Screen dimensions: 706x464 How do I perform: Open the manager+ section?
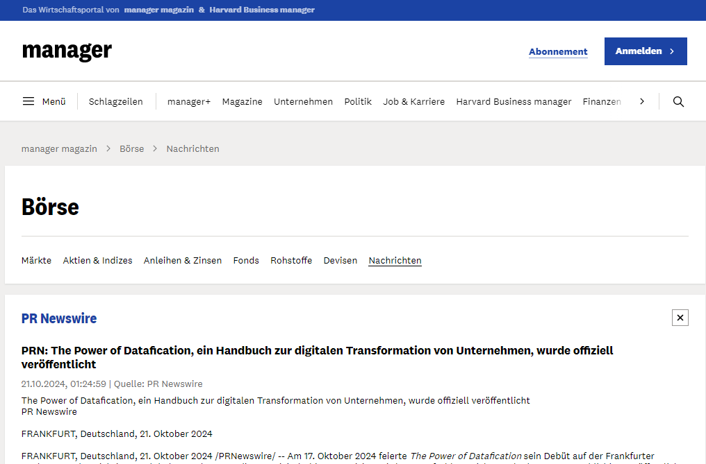[188, 101]
